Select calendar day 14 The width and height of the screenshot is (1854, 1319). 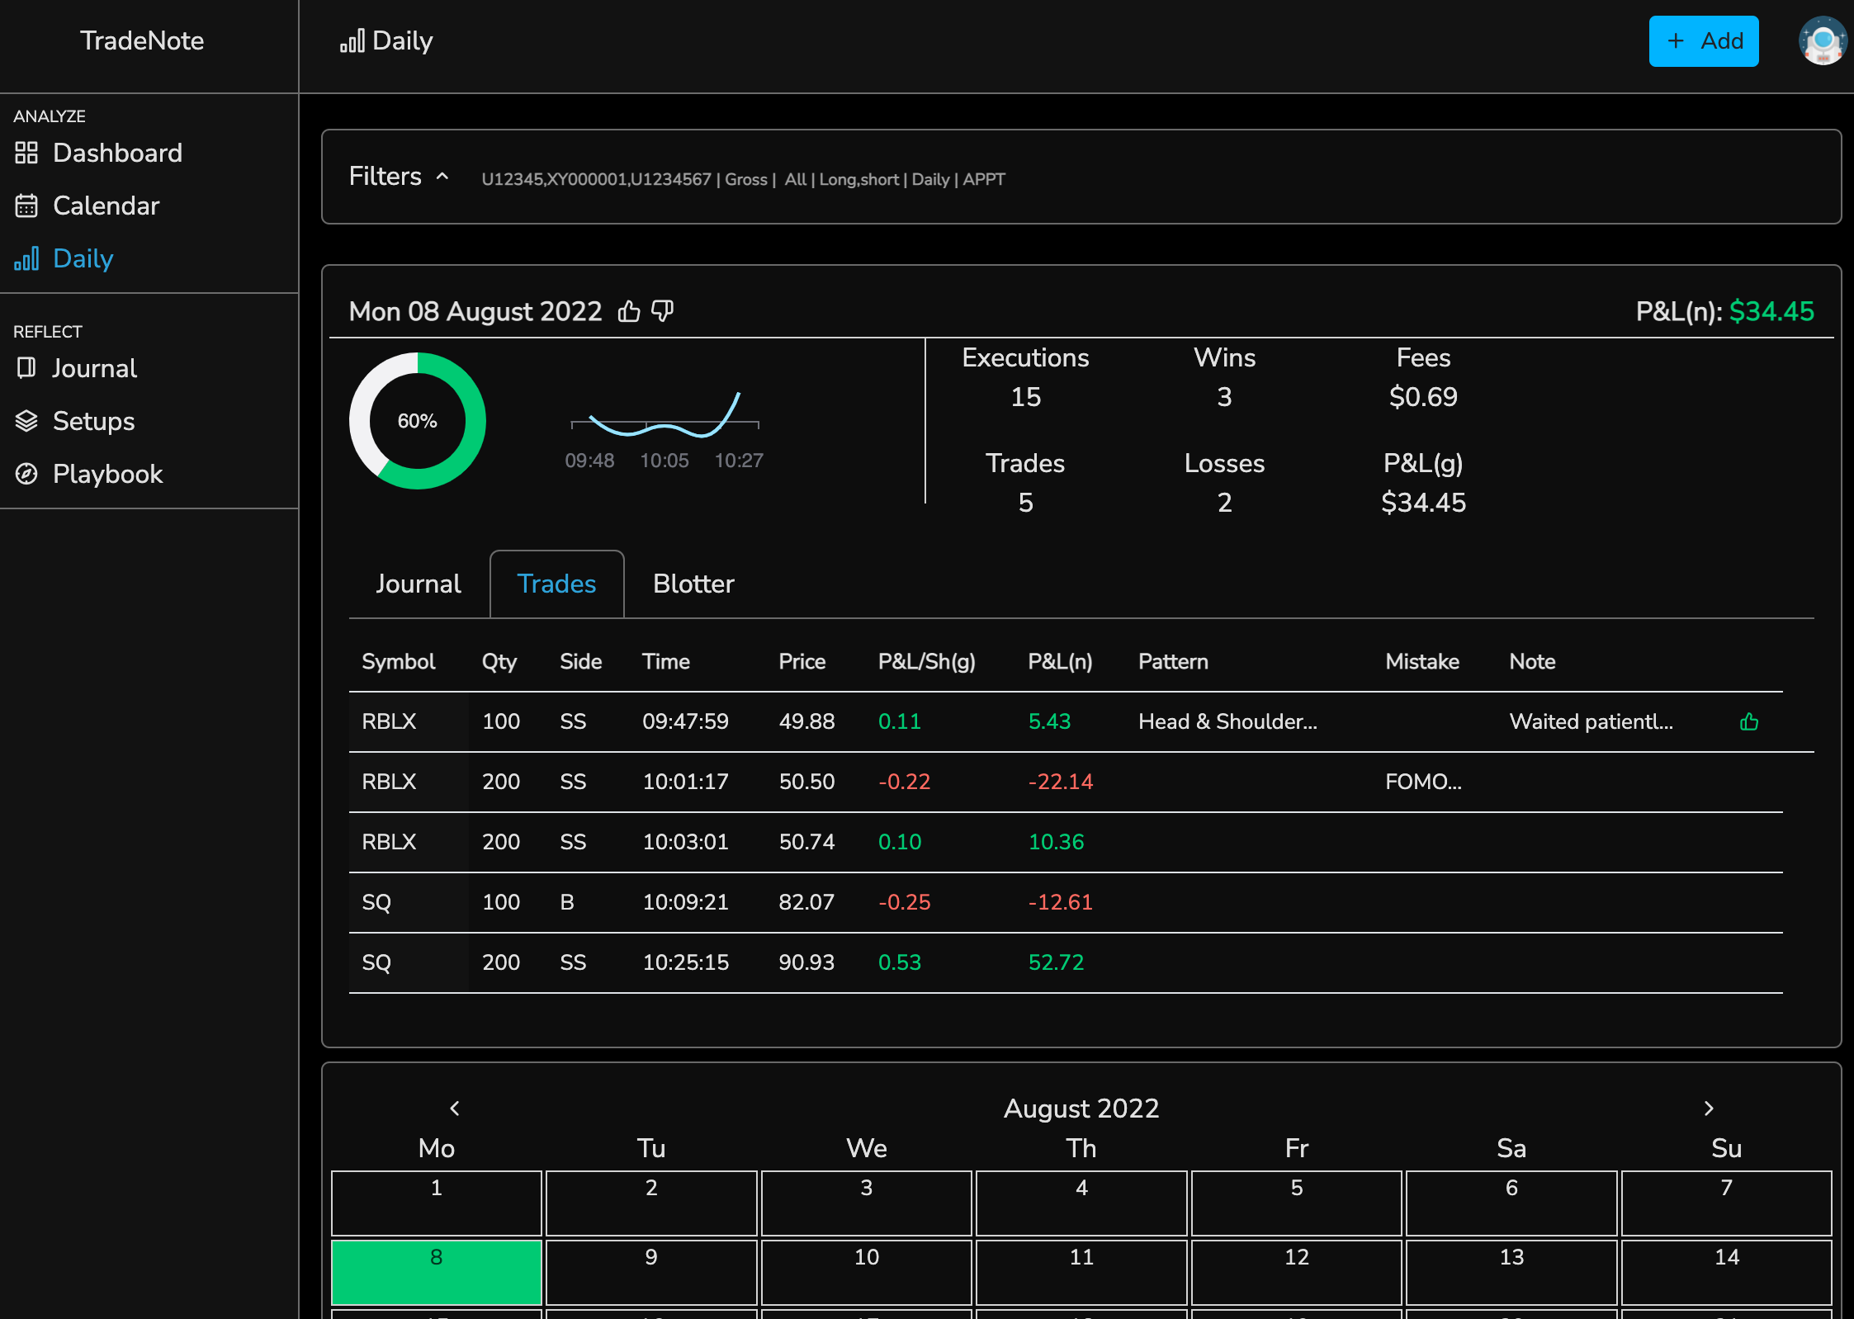[x=1727, y=1272]
